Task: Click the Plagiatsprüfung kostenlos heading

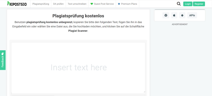Action: click(78, 16)
